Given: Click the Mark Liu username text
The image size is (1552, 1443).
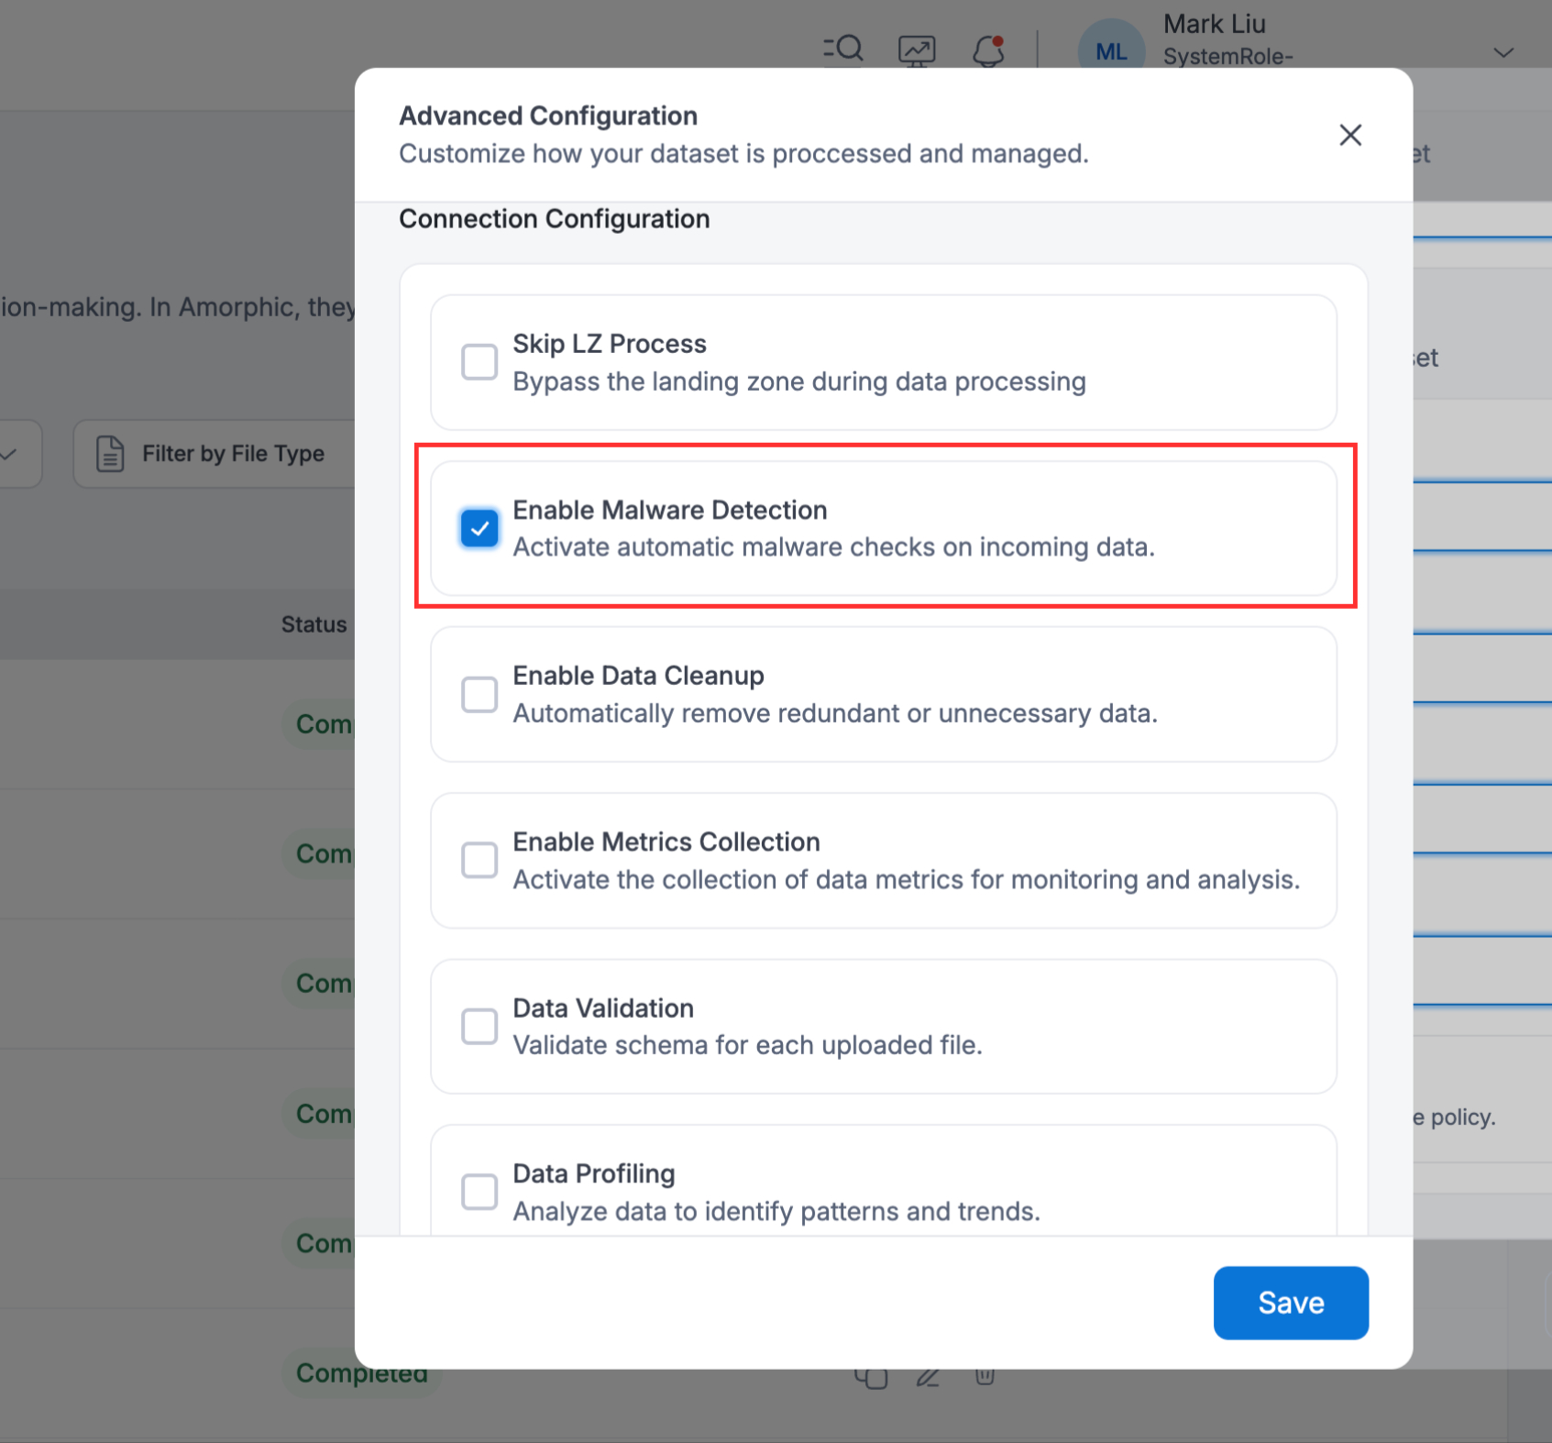Looking at the screenshot, I should point(1214,24).
